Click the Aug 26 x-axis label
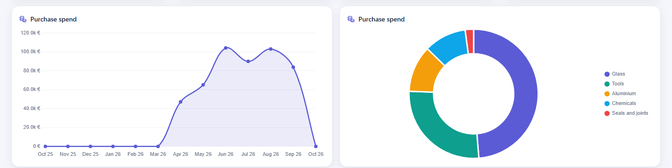672x168 pixels. (271, 154)
